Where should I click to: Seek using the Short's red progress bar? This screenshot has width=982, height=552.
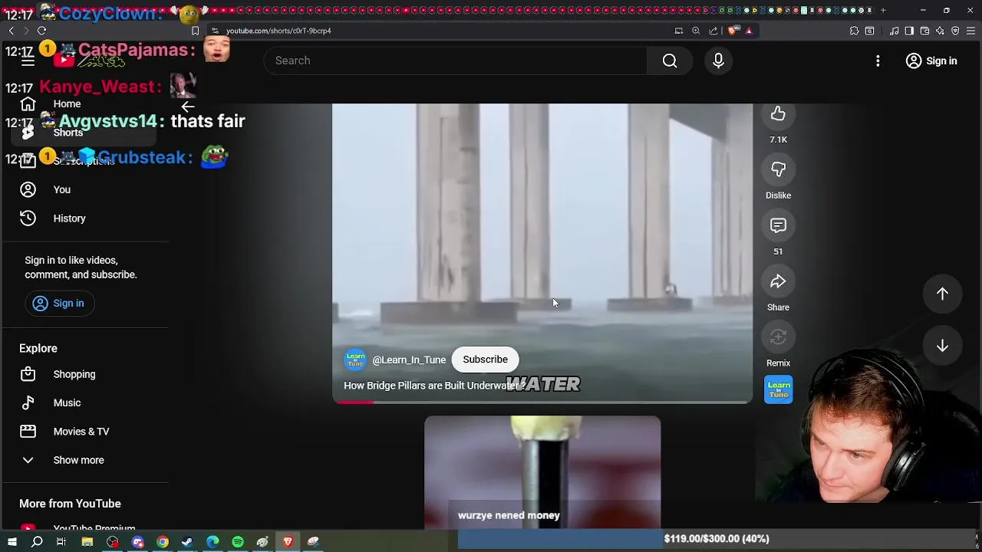click(542, 402)
